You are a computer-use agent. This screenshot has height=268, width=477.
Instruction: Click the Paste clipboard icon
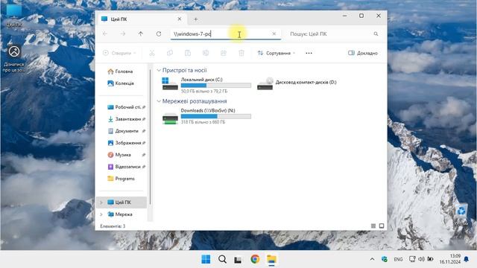tap(188, 53)
